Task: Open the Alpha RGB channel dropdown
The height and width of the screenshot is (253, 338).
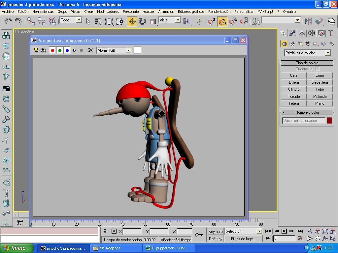Action: pos(128,50)
